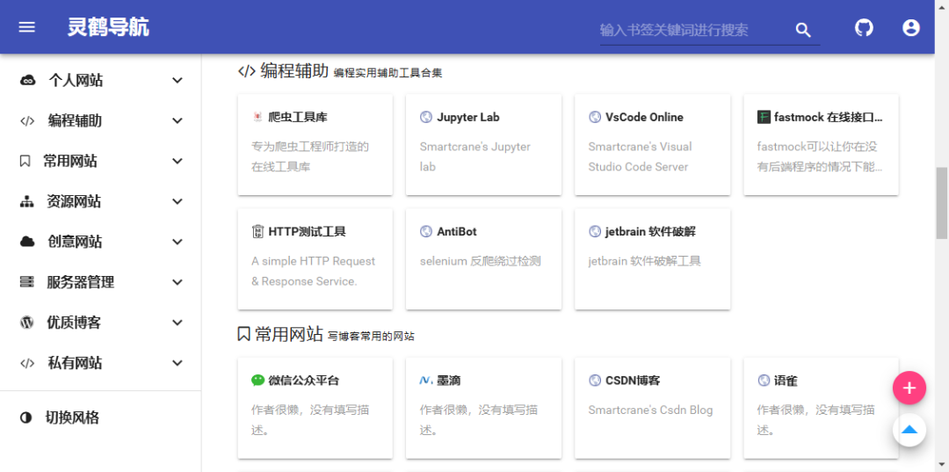
Task: Open the Jupyter Lab card title
Action: tap(468, 118)
